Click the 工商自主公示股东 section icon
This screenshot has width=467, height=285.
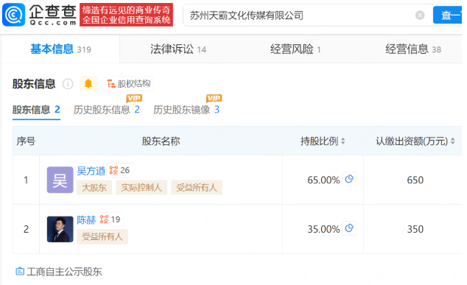pos(20,271)
